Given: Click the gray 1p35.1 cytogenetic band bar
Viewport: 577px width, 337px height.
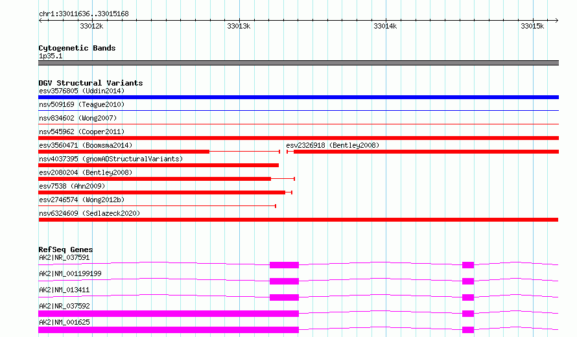Looking at the screenshot, I should click(x=298, y=63).
